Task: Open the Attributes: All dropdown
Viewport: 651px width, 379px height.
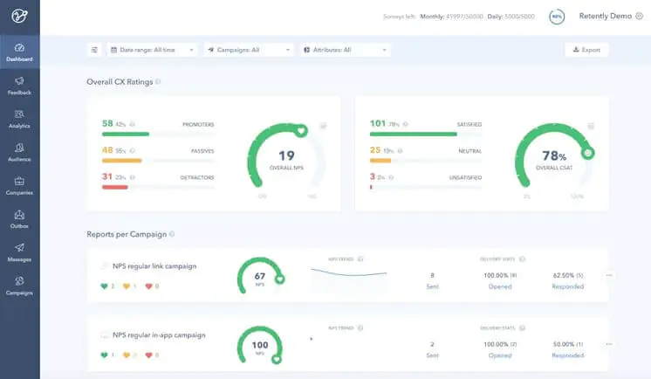Action: (345, 50)
